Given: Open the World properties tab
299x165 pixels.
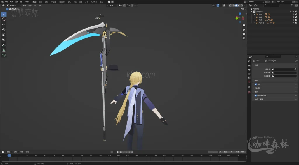Looking at the screenshot, I should 249,81.
